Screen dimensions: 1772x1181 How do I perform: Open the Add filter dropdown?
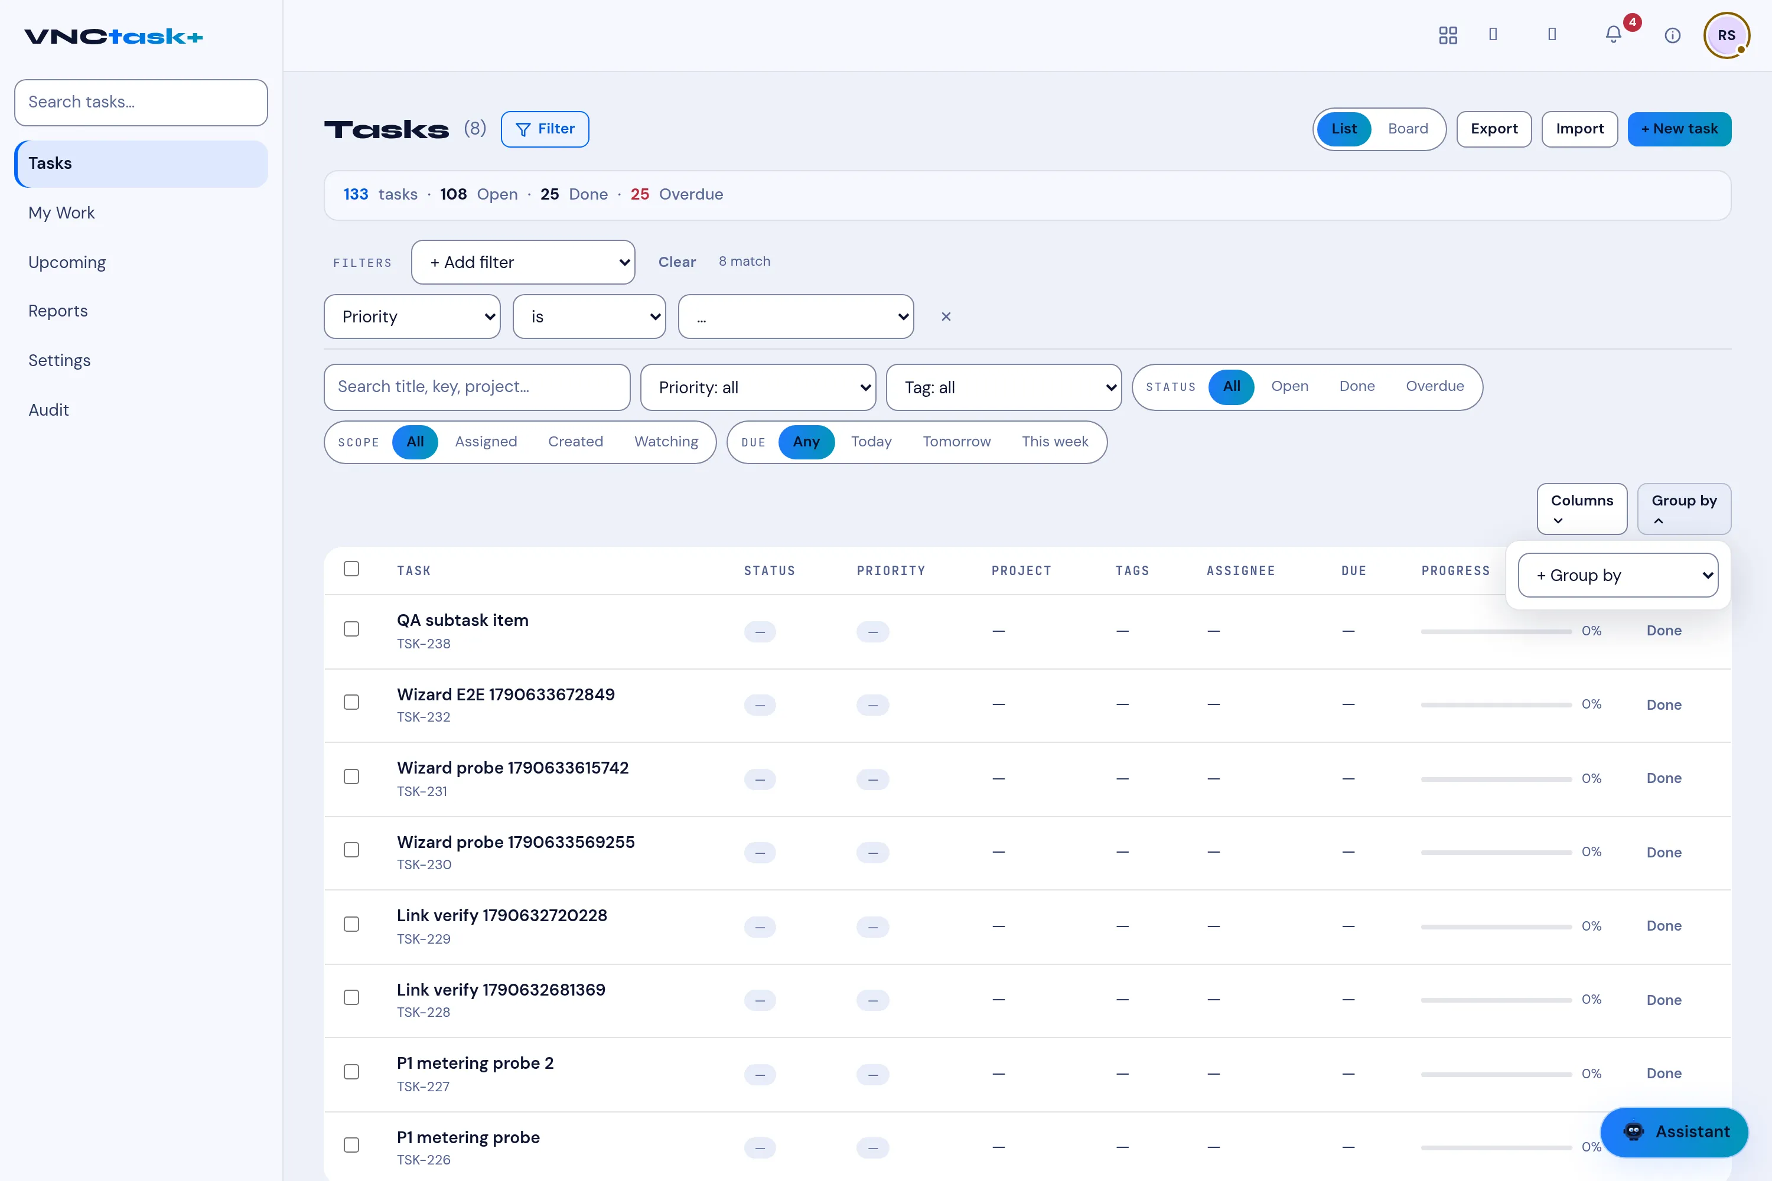[x=523, y=262]
